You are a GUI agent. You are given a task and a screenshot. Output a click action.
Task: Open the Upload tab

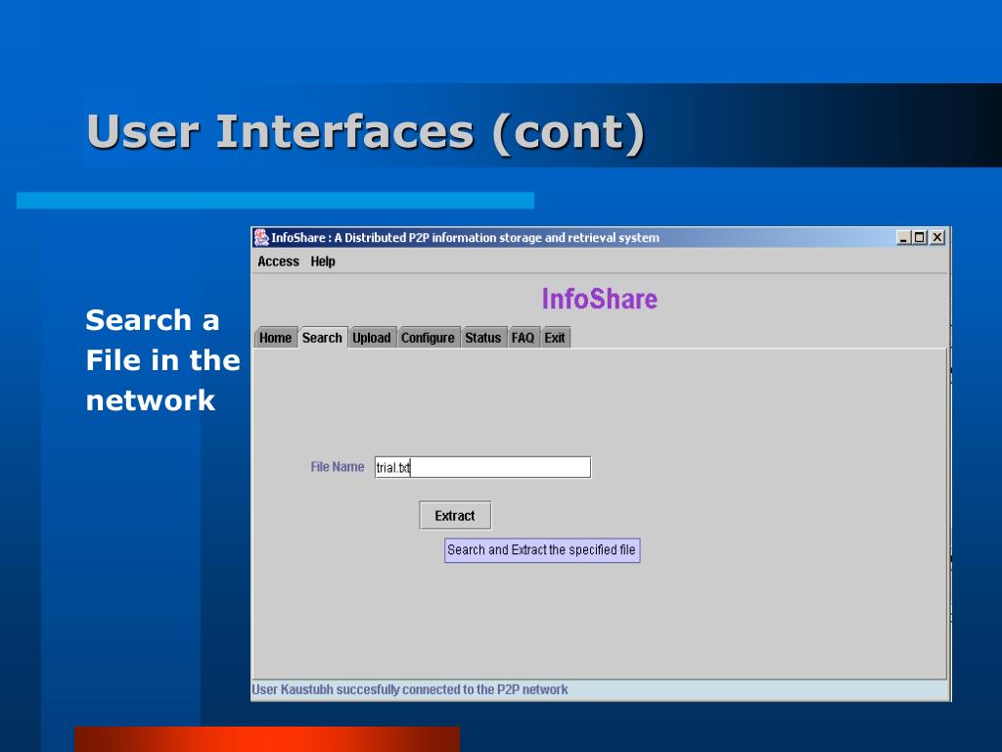pos(371,338)
